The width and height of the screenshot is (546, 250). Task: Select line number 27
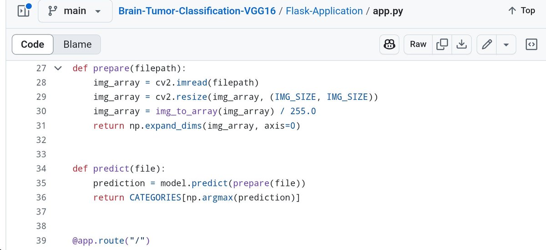[41, 69]
